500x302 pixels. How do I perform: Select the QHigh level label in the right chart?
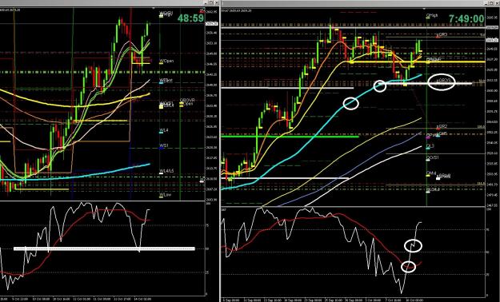[x=432, y=15]
